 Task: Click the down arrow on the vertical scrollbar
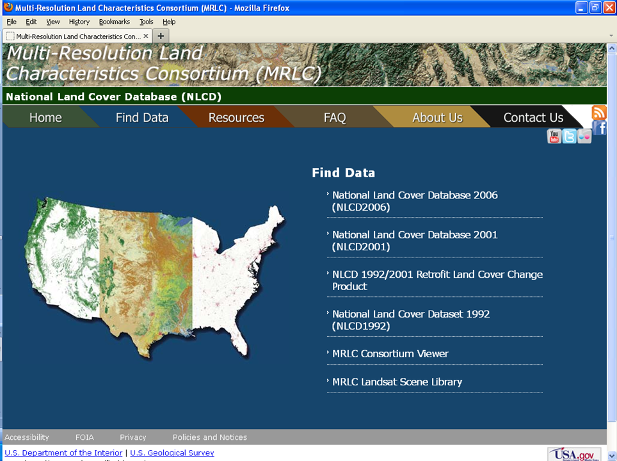tap(612, 456)
